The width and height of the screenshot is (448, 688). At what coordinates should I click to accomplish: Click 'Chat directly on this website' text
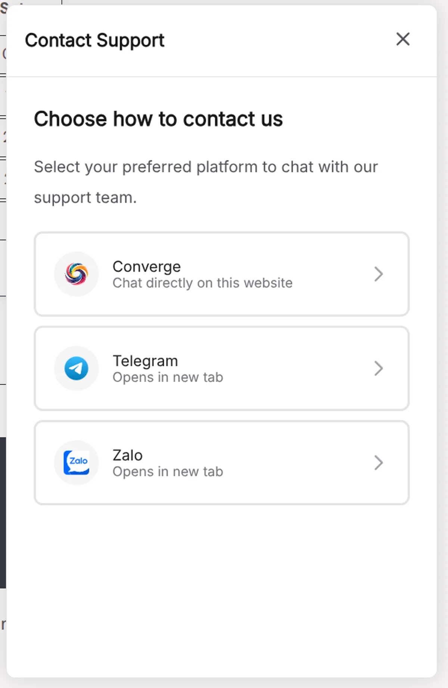[x=202, y=283]
